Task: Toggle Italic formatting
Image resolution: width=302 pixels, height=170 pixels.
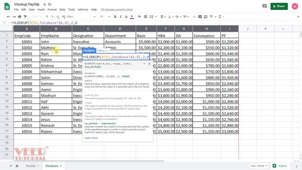Action: tap(121, 17)
